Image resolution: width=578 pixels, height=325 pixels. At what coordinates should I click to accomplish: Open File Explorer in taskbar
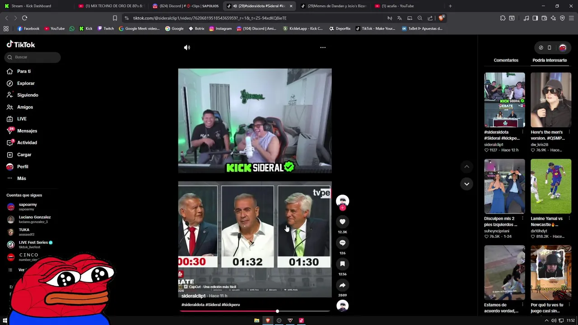coord(256,320)
